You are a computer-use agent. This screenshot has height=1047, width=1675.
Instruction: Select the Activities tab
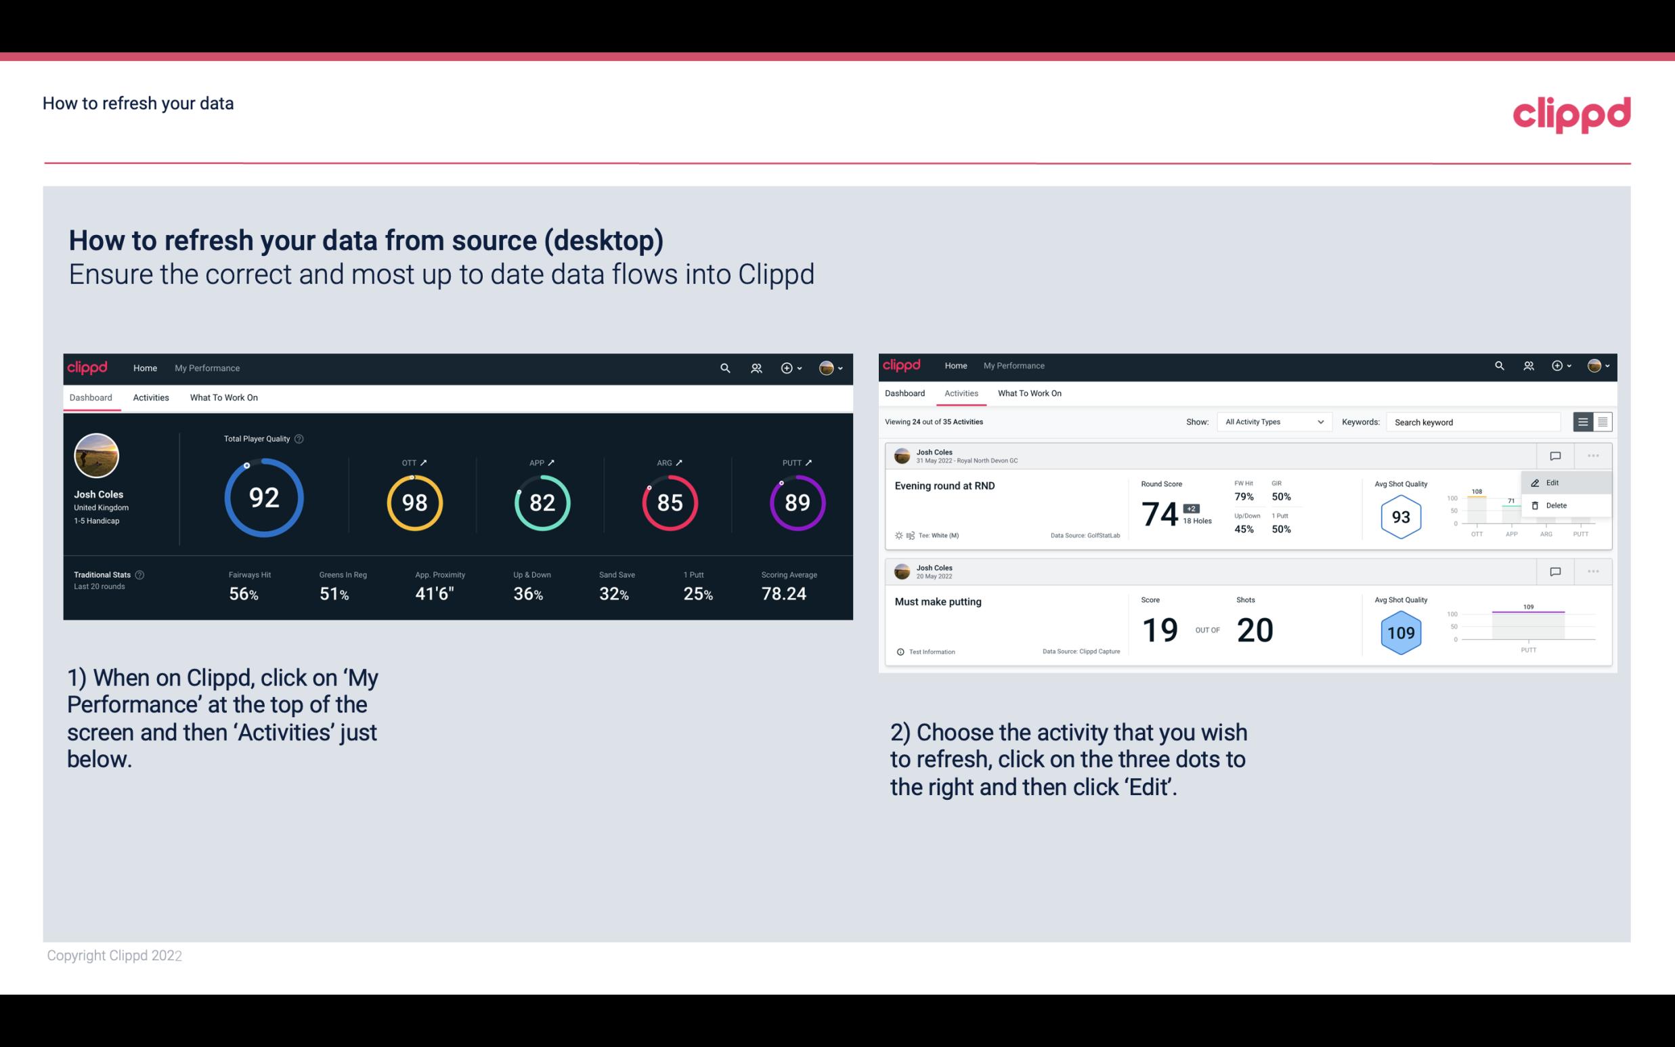150,397
